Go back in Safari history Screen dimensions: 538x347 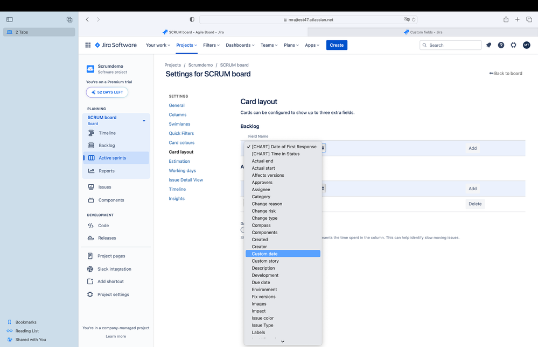[87, 19]
